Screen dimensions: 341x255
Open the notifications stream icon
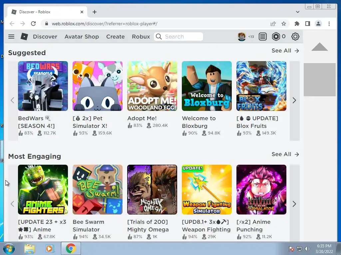(263, 37)
